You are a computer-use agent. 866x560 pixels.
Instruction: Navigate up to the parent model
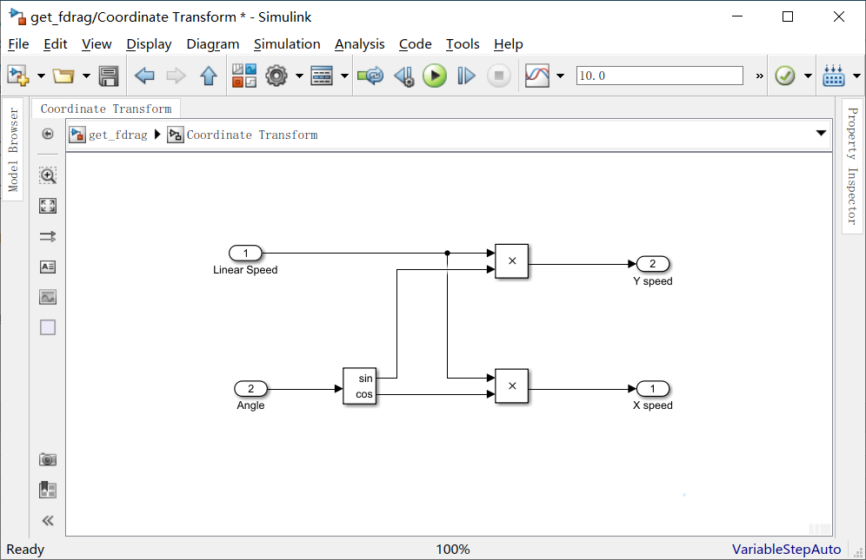tap(209, 75)
